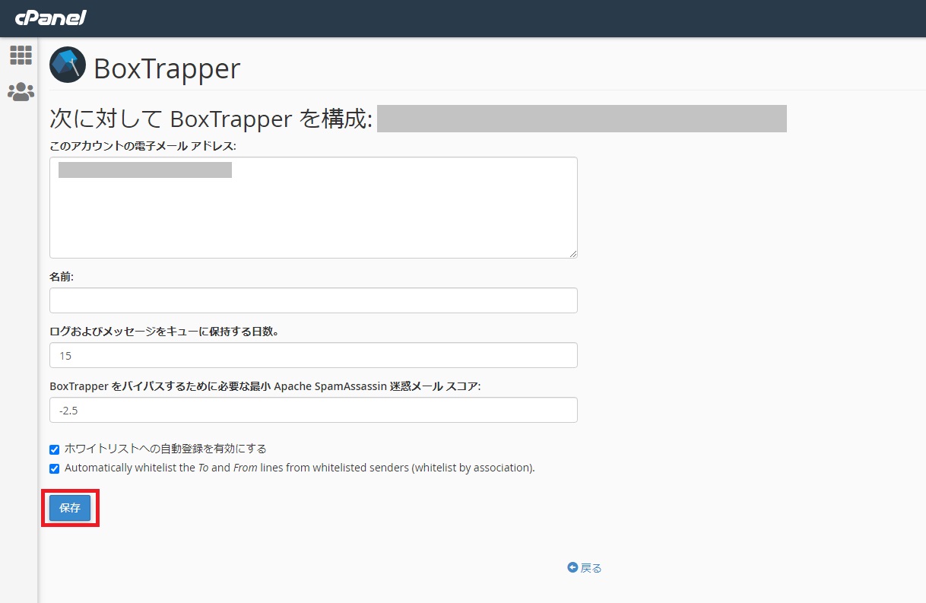Focus the email addresses textarea

tap(313, 208)
